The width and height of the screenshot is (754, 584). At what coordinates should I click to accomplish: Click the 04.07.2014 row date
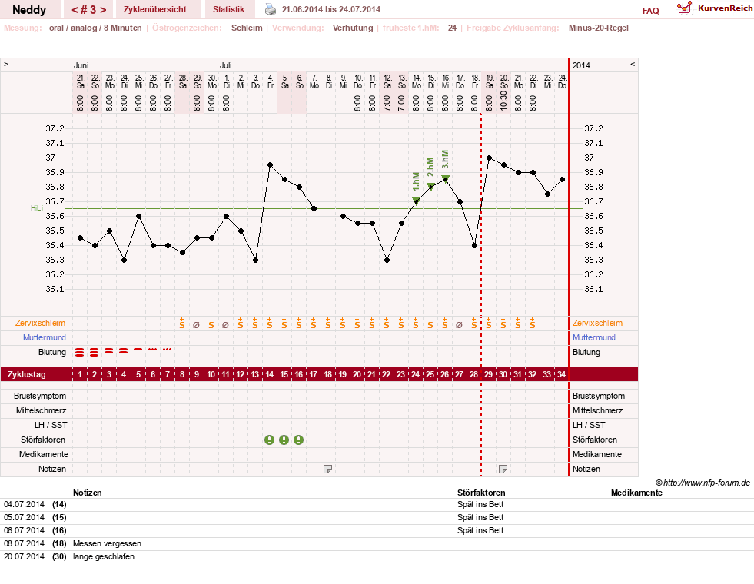pos(24,504)
